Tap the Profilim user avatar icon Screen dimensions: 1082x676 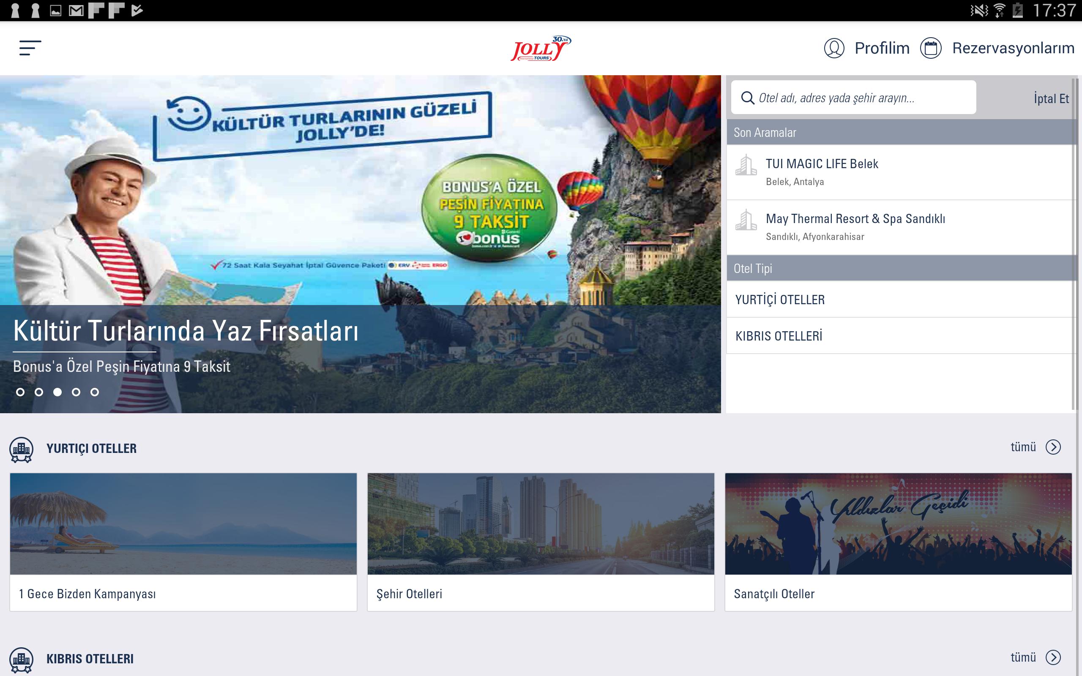click(834, 48)
